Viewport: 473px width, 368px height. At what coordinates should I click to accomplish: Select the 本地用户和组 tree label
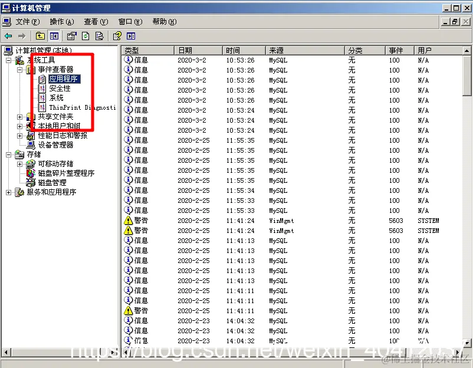(59, 126)
